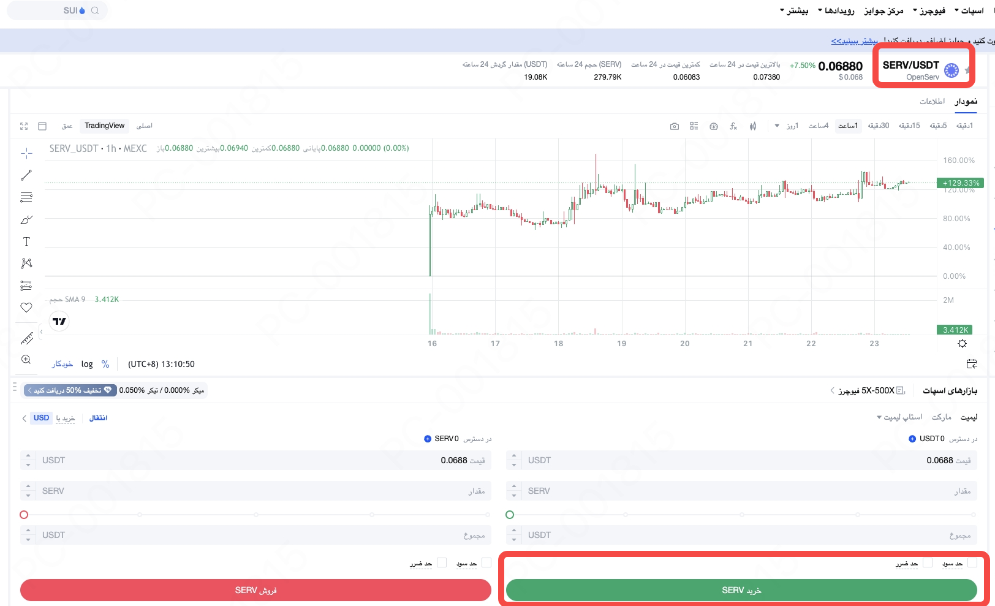Activate the zoom-in magnifier tool
Viewport: 995px width, 606px height.
[26, 360]
